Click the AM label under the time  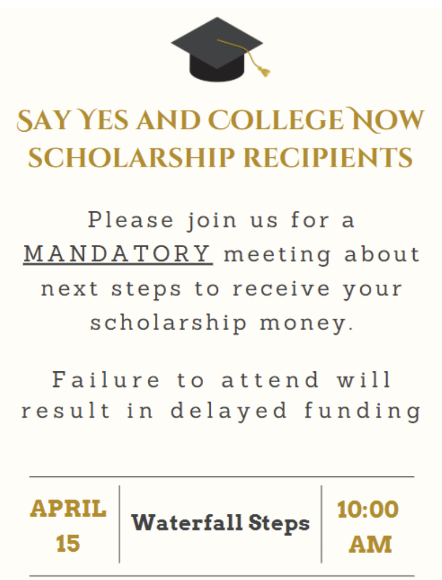click(x=370, y=544)
